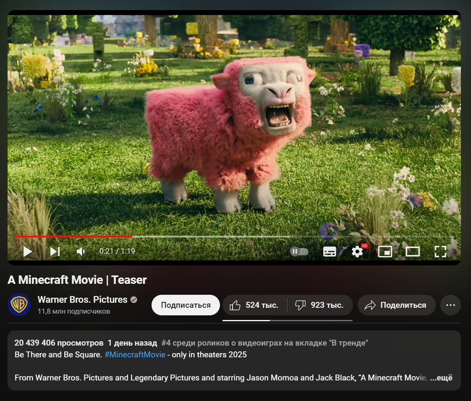Skip to the next video

(55, 252)
